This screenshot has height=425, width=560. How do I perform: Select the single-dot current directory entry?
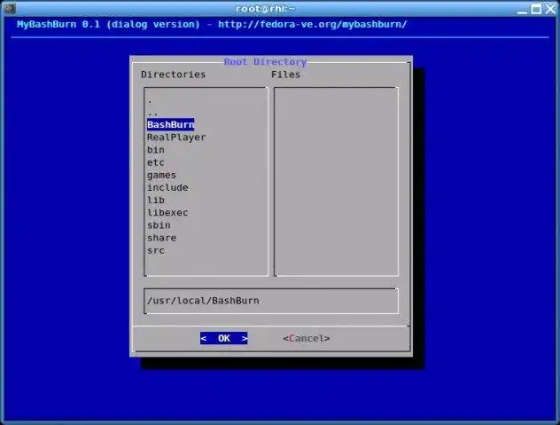click(x=150, y=102)
